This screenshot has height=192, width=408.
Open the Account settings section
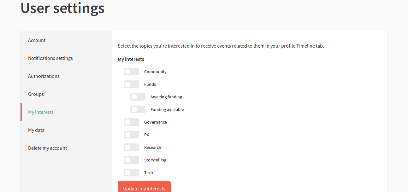pos(37,40)
